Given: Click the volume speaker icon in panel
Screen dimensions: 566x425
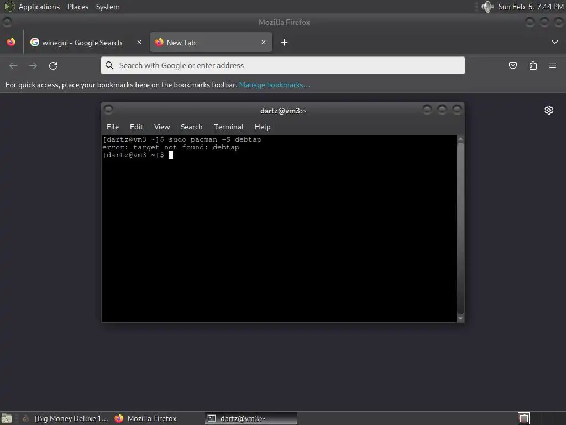Looking at the screenshot, I should 488,7.
